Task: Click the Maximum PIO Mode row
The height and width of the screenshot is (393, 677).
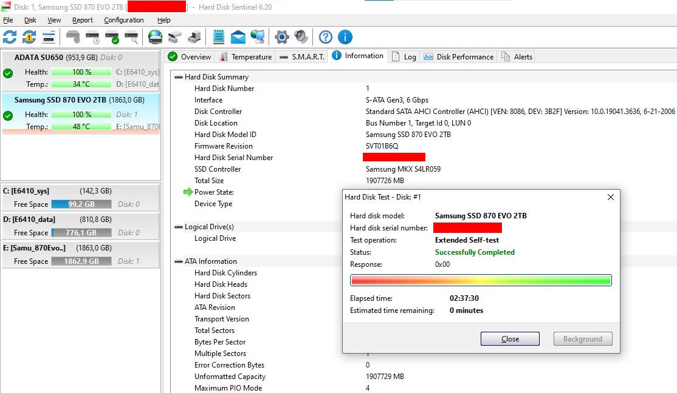Action: click(423, 388)
